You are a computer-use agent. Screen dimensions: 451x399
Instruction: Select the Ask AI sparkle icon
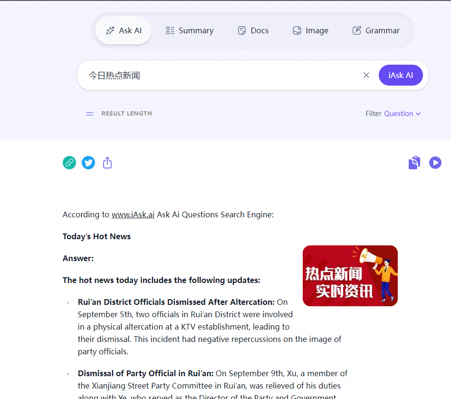coord(109,30)
